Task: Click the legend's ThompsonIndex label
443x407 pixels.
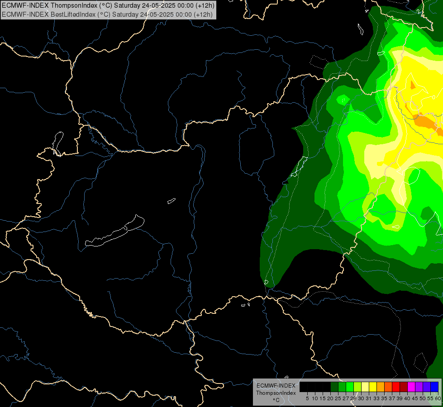Action: point(276,393)
